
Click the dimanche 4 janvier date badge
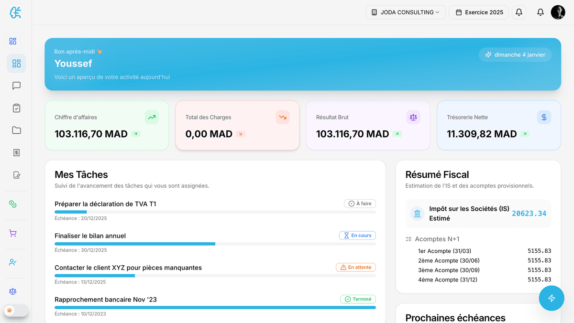click(515, 55)
